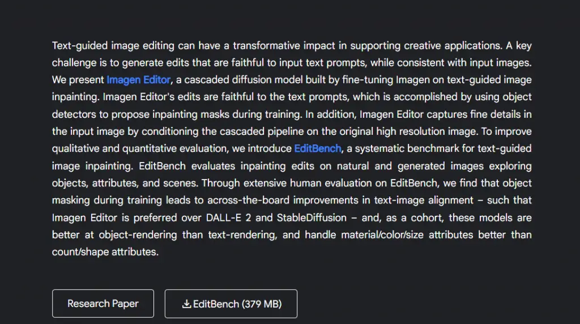
Task: Click the download arrow icon beside EditBench
Action: (x=186, y=304)
